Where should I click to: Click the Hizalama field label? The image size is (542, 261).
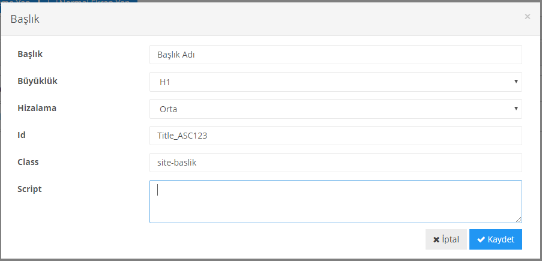coord(37,108)
